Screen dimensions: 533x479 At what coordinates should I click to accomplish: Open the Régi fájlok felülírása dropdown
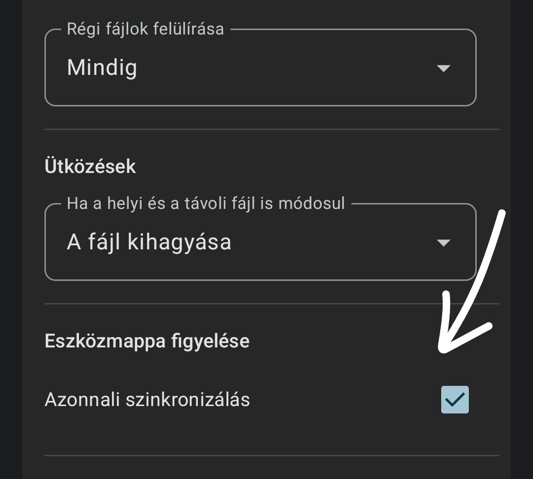(x=260, y=68)
